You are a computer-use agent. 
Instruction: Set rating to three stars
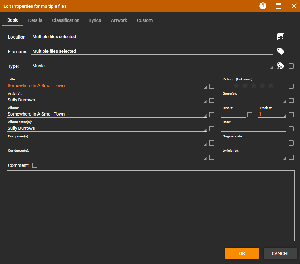pyautogui.click(x=254, y=86)
